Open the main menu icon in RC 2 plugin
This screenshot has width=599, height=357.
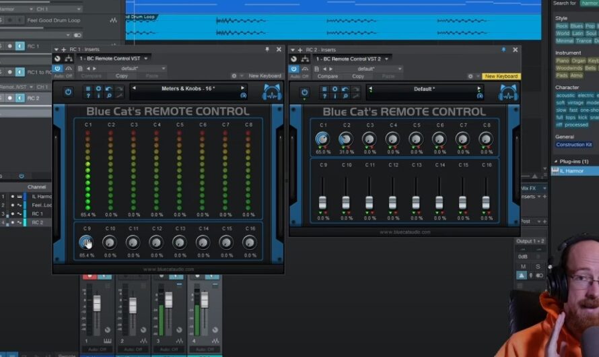point(324,89)
